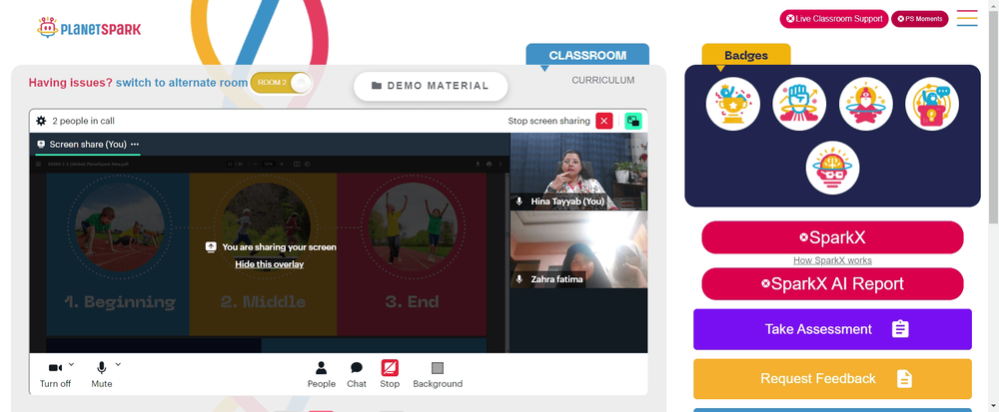Viewport: 999px width, 412px height.
Task: Click the brain with glasses badge icon
Action: tap(833, 168)
